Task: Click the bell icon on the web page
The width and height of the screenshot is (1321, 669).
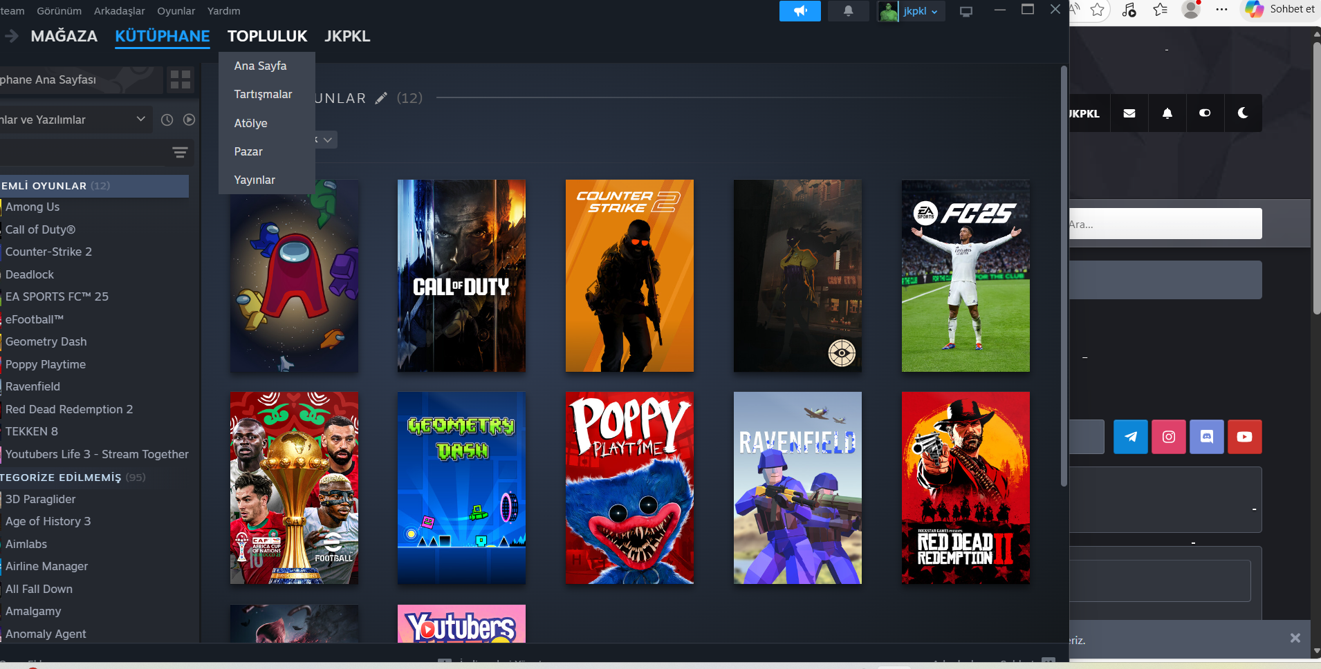Action: [x=1167, y=113]
